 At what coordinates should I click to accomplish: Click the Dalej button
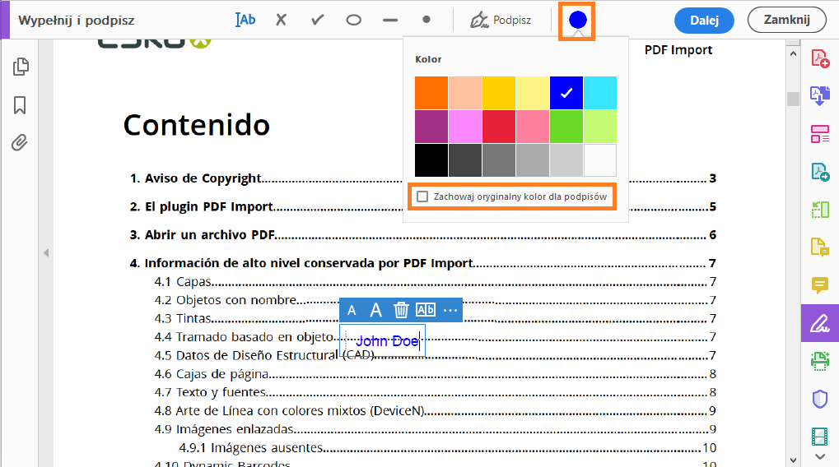tap(704, 21)
